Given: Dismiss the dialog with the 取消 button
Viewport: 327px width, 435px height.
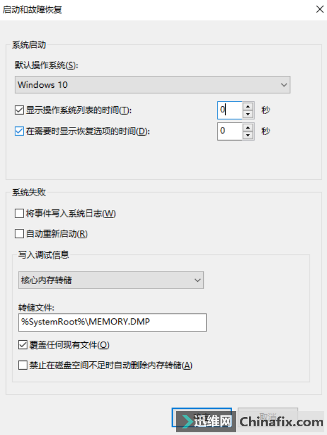Looking at the screenshot, I should tap(268, 417).
